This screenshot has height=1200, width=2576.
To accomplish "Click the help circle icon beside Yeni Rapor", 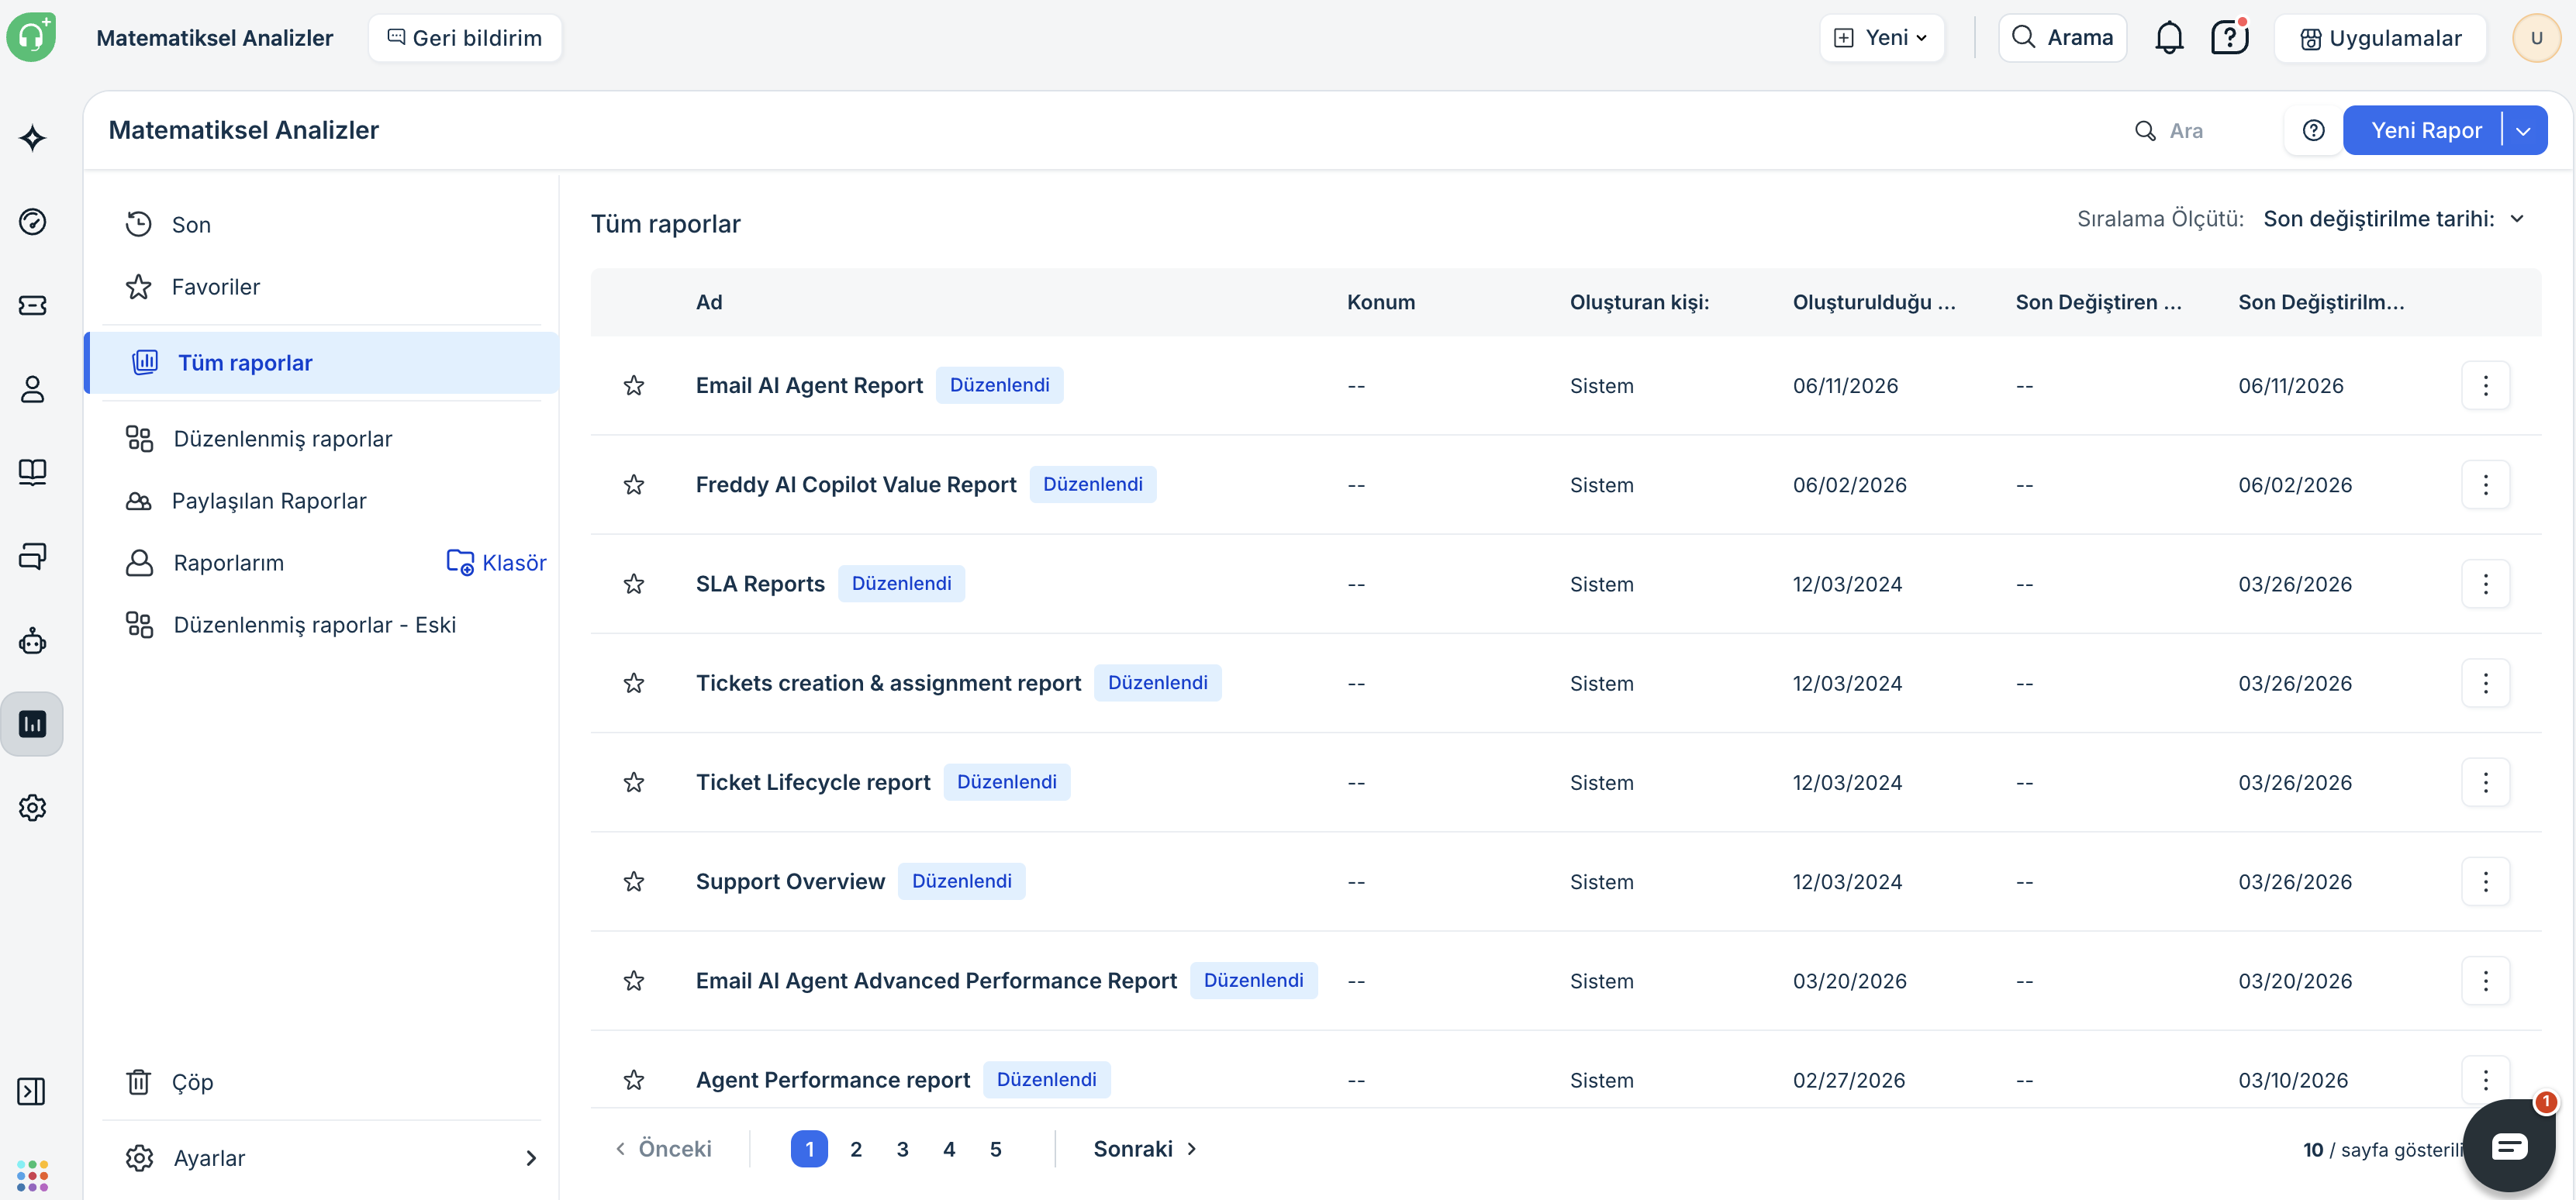I will 2313,130.
